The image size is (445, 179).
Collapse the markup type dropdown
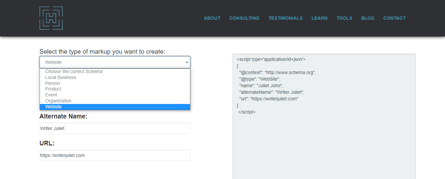coord(115,62)
